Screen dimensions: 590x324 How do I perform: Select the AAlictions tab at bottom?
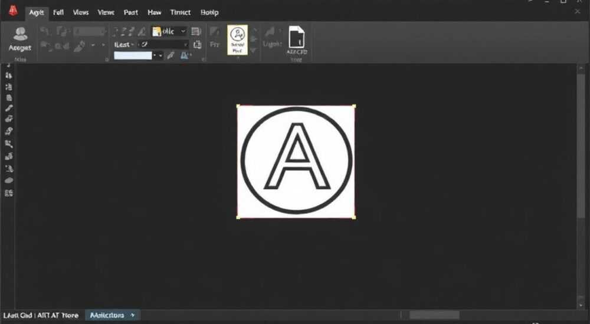(x=112, y=315)
